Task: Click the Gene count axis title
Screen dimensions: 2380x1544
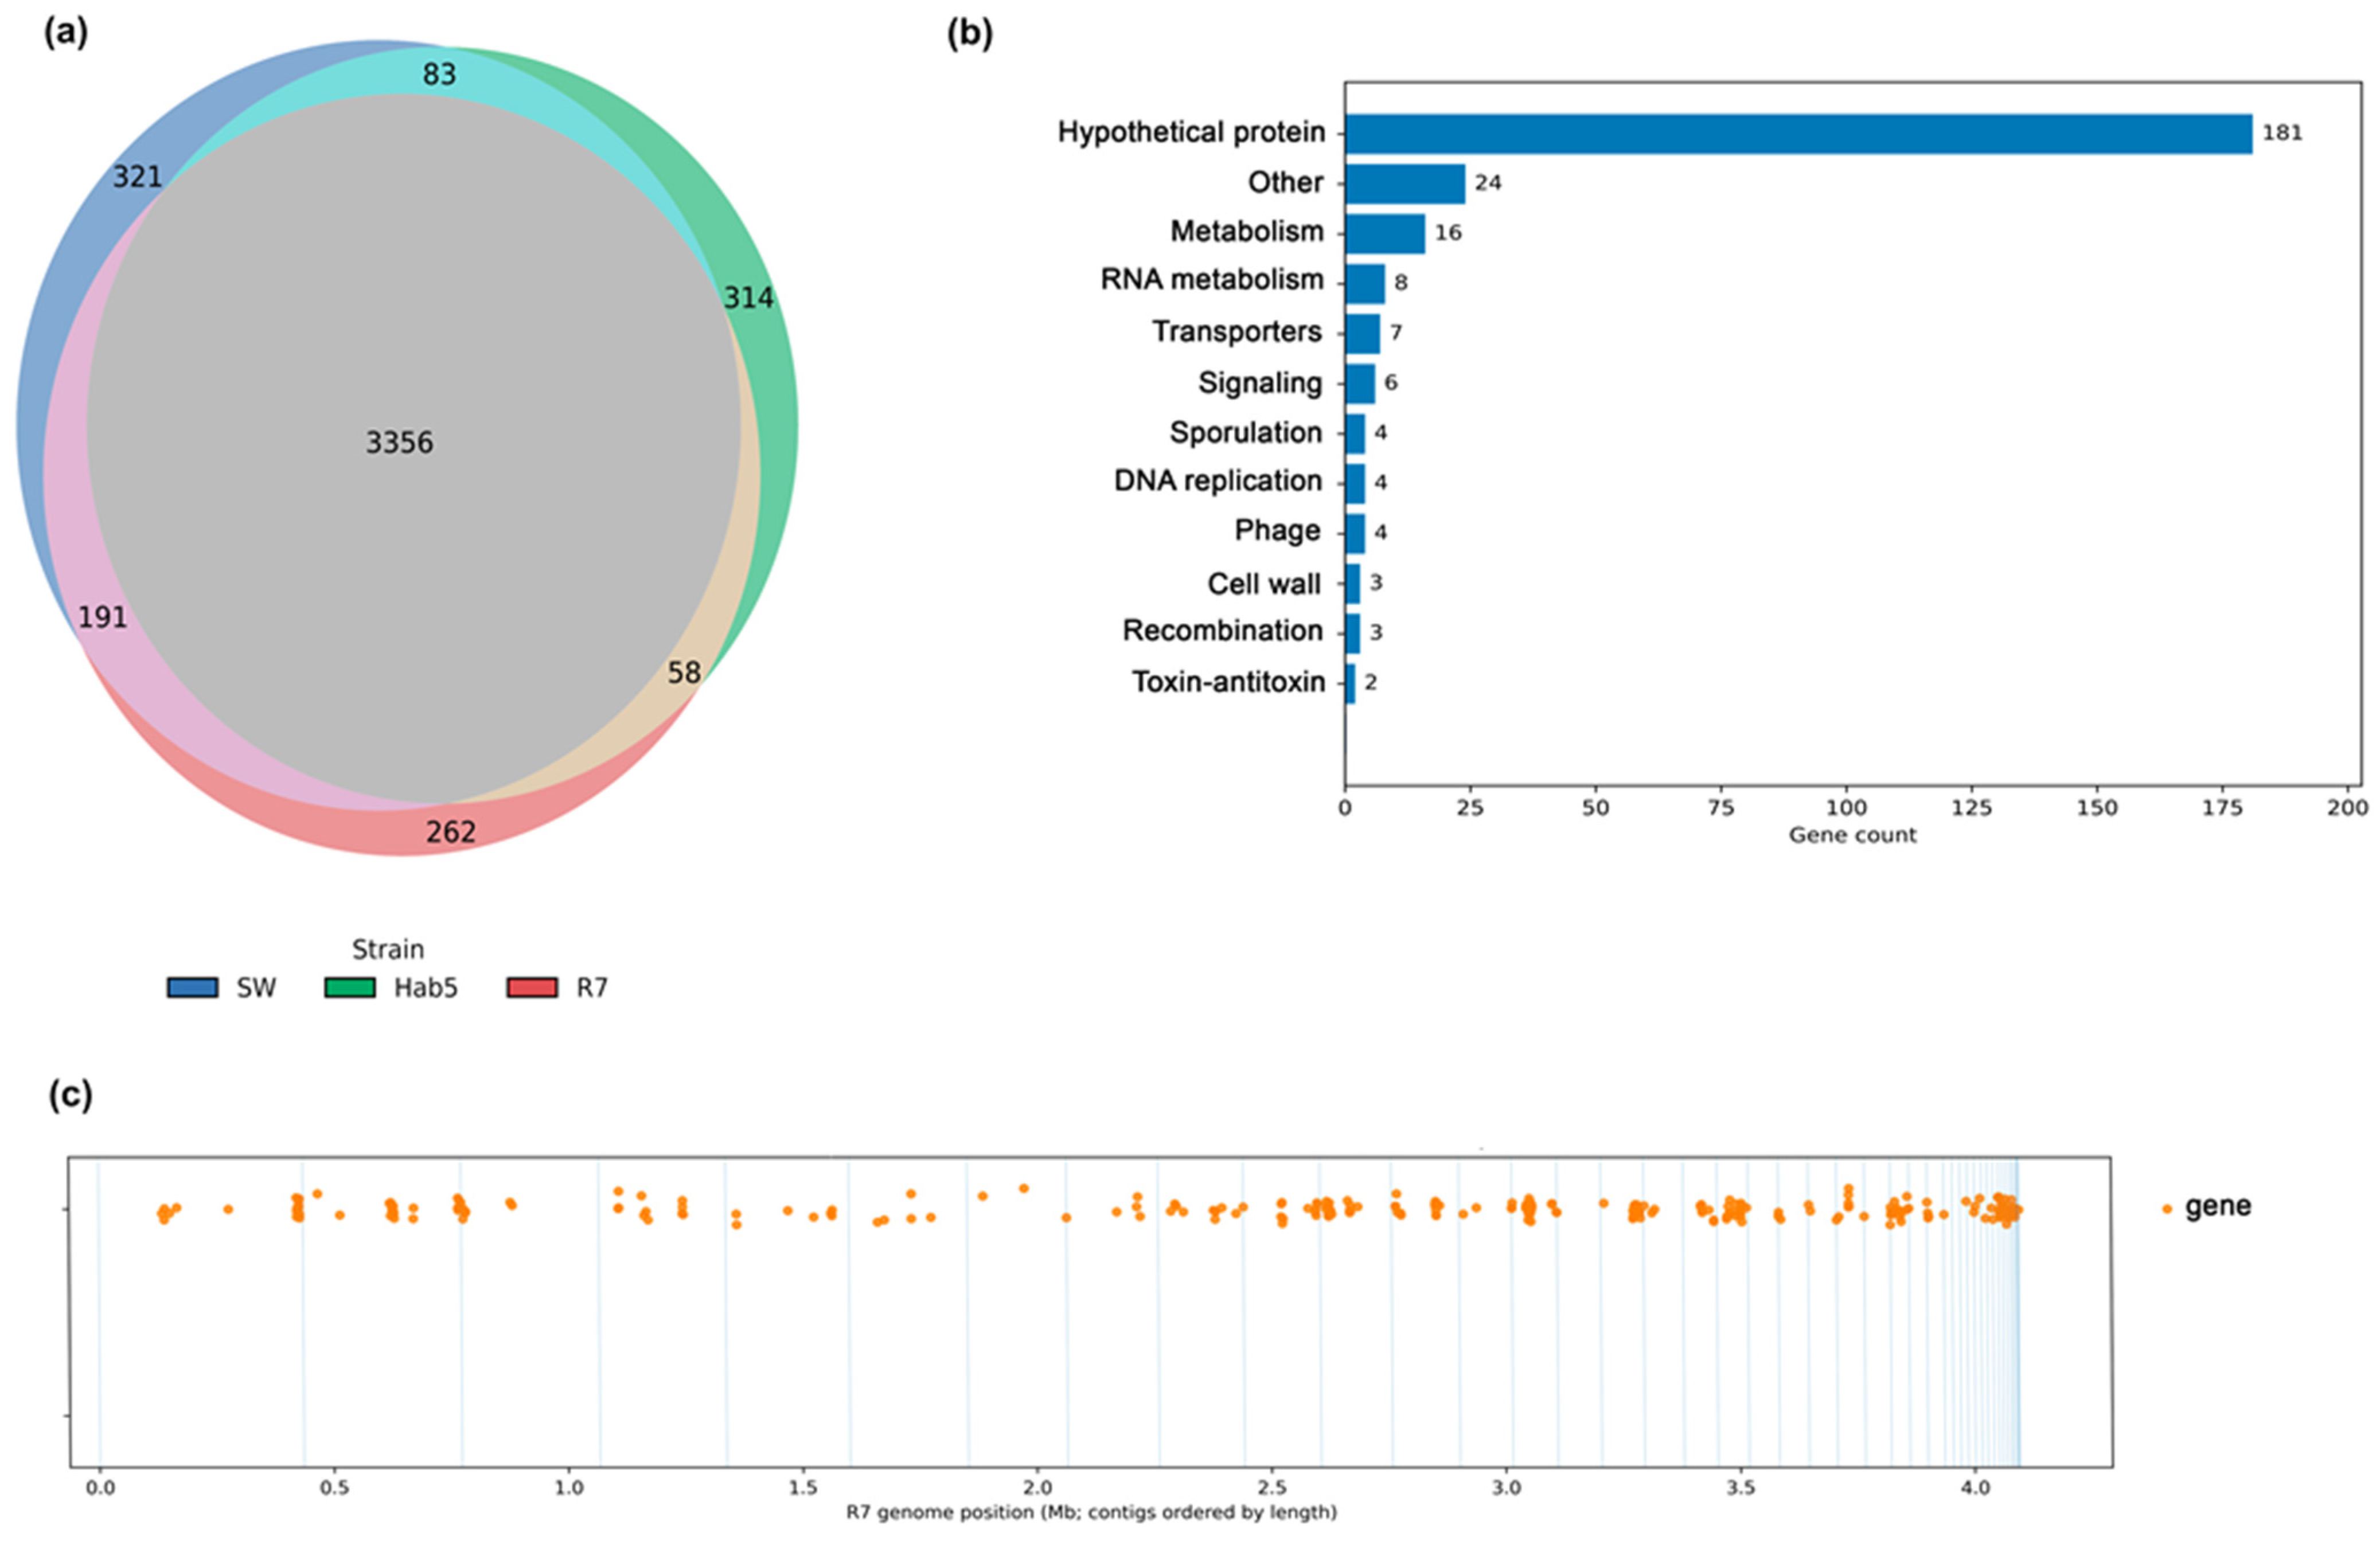Action: click(1852, 835)
